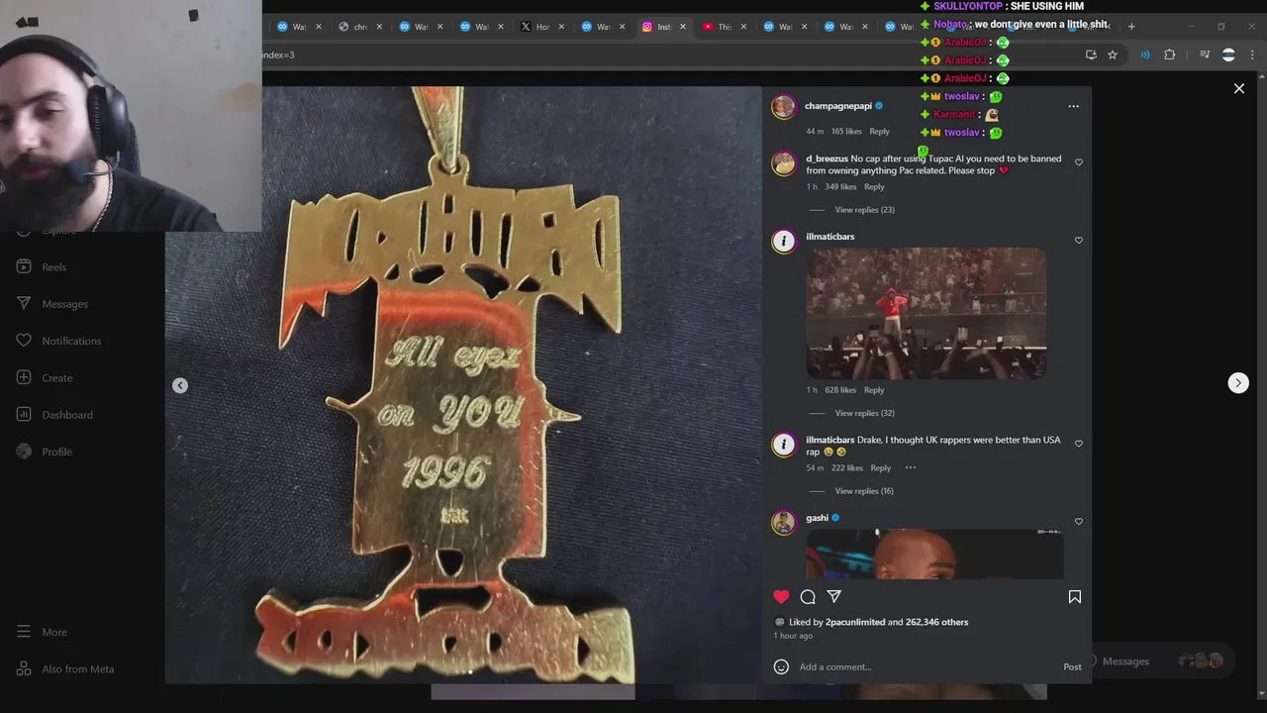The width and height of the screenshot is (1267, 713).
Task: Like illmaticbars' Drake UK rappers comment heart
Action: (1079, 444)
